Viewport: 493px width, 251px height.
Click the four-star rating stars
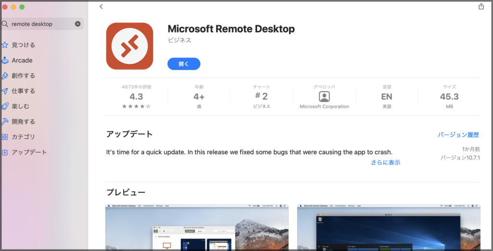click(136, 107)
